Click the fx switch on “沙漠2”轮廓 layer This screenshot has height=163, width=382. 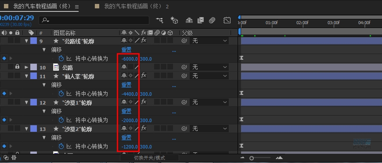(144, 128)
